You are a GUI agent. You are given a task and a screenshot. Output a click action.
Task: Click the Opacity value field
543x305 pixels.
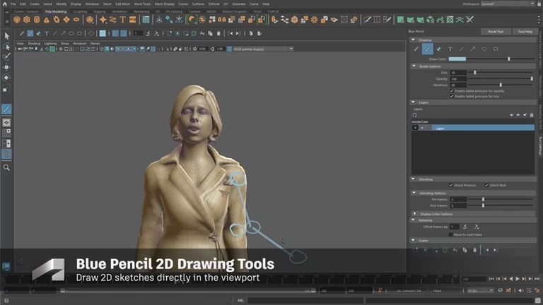point(458,79)
